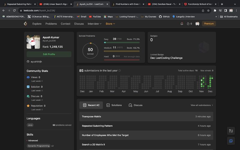Open Problems in the navigation bar
240x150 pixels.
(x=51, y=24)
